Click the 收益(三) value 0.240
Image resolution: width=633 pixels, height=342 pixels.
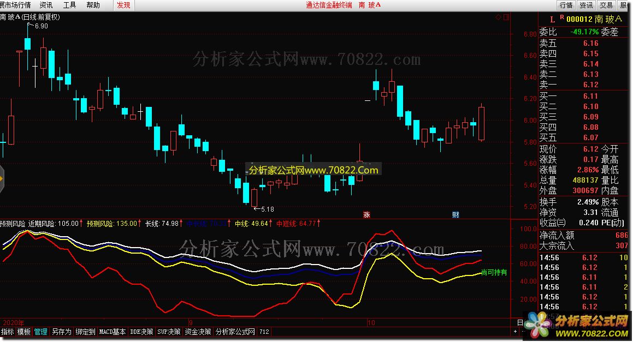coord(589,223)
